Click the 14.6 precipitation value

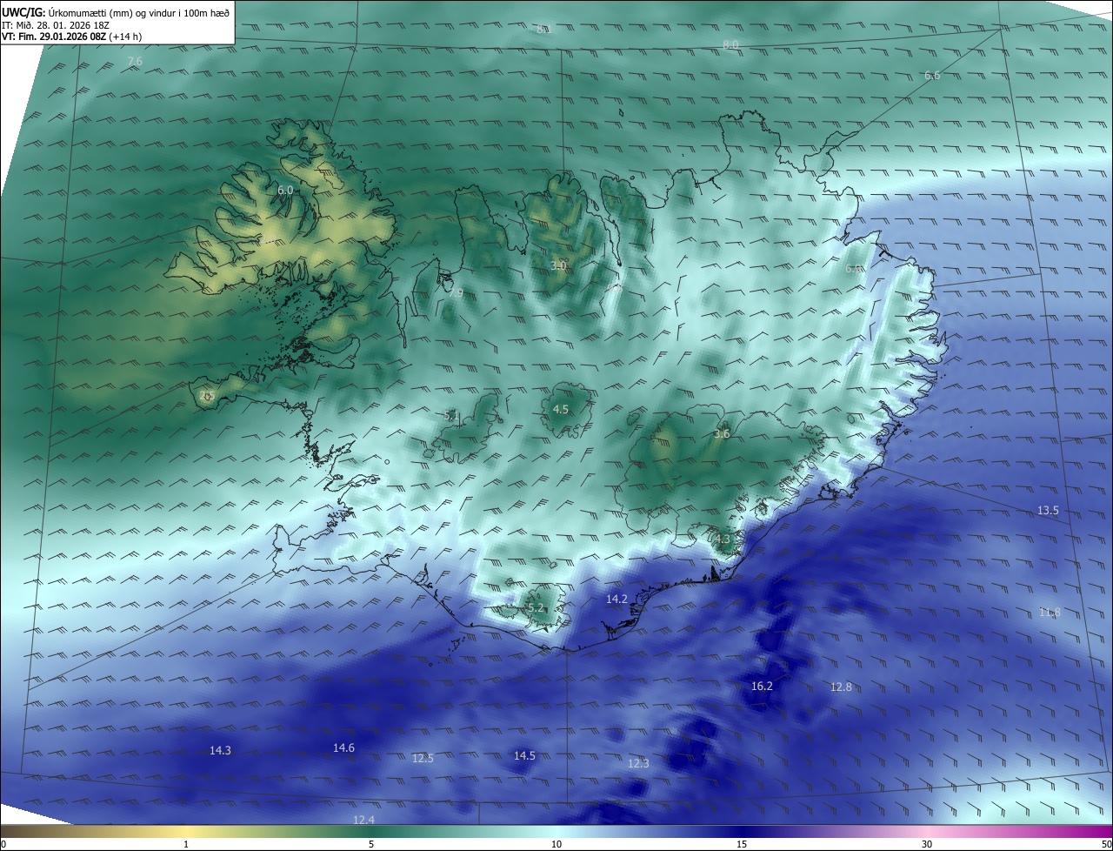click(x=343, y=747)
